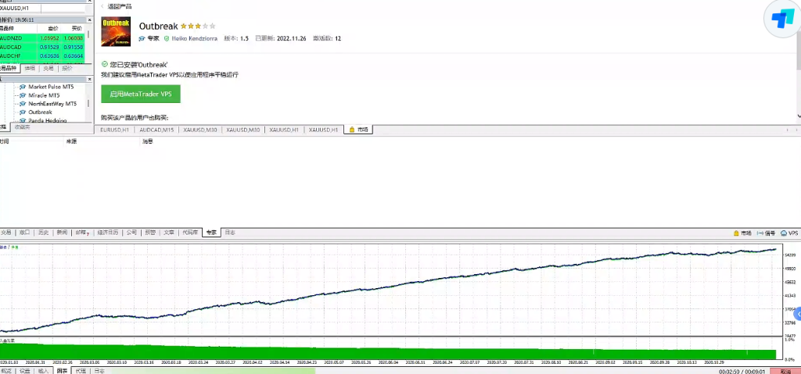Open the 收藏夹 tab in the Navigator
This screenshot has height=374, width=801.
coord(22,126)
